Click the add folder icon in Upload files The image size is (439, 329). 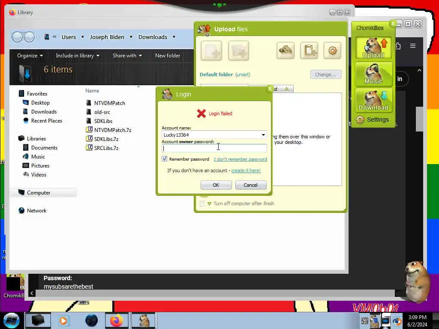coord(238,51)
